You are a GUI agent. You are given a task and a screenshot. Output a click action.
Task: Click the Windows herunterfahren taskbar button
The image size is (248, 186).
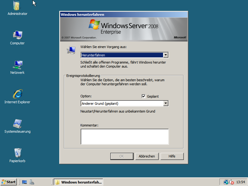click(x=78, y=182)
